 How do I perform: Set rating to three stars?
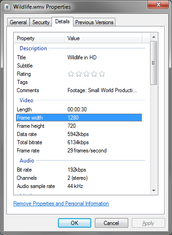point(86,74)
